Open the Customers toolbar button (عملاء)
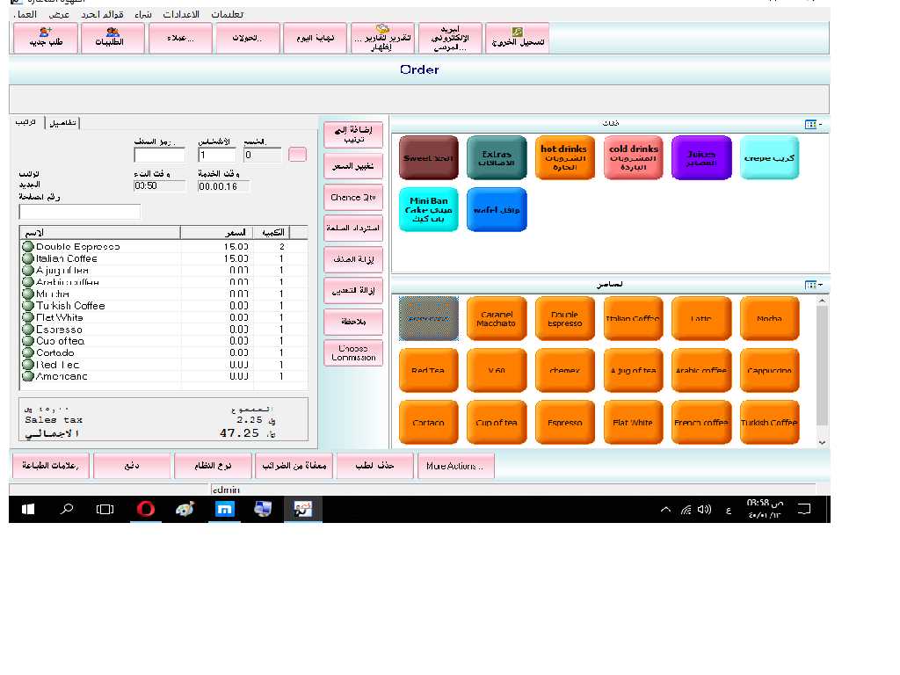This screenshot has height=675, width=900. [180, 39]
